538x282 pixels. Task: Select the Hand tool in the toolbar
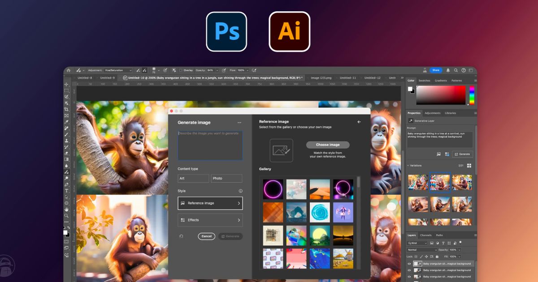[66, 209]
